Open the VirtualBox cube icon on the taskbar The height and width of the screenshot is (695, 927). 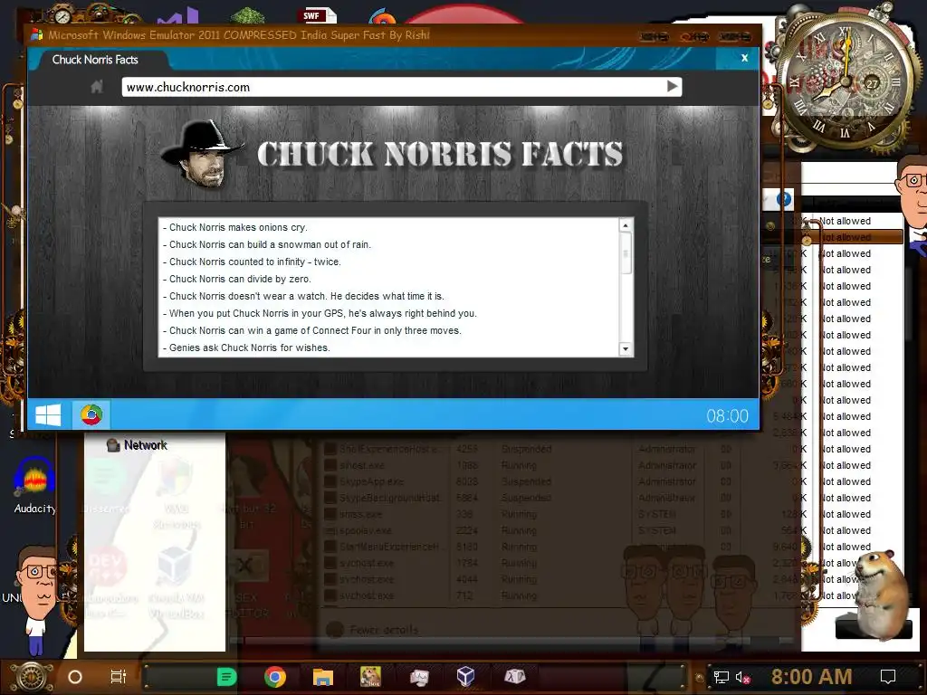[466, 676]
